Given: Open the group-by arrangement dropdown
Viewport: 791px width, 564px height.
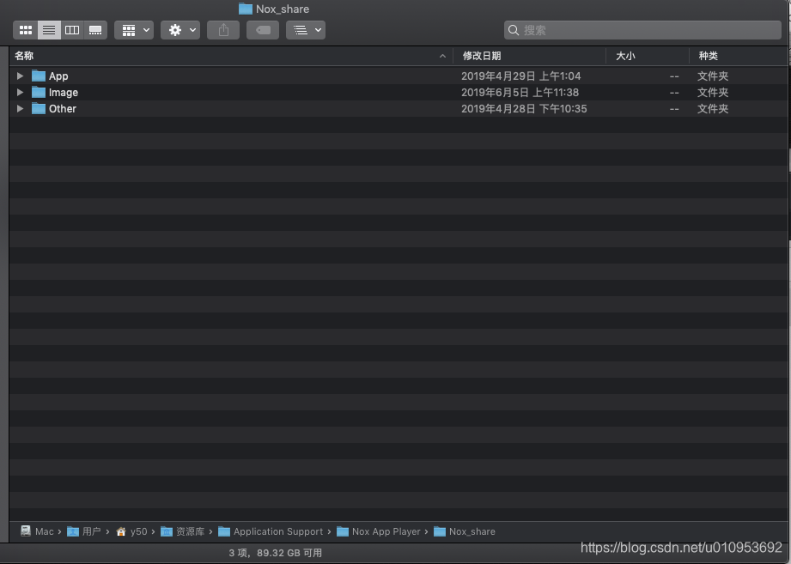Looking at the screenshot, I should point(134,30).
